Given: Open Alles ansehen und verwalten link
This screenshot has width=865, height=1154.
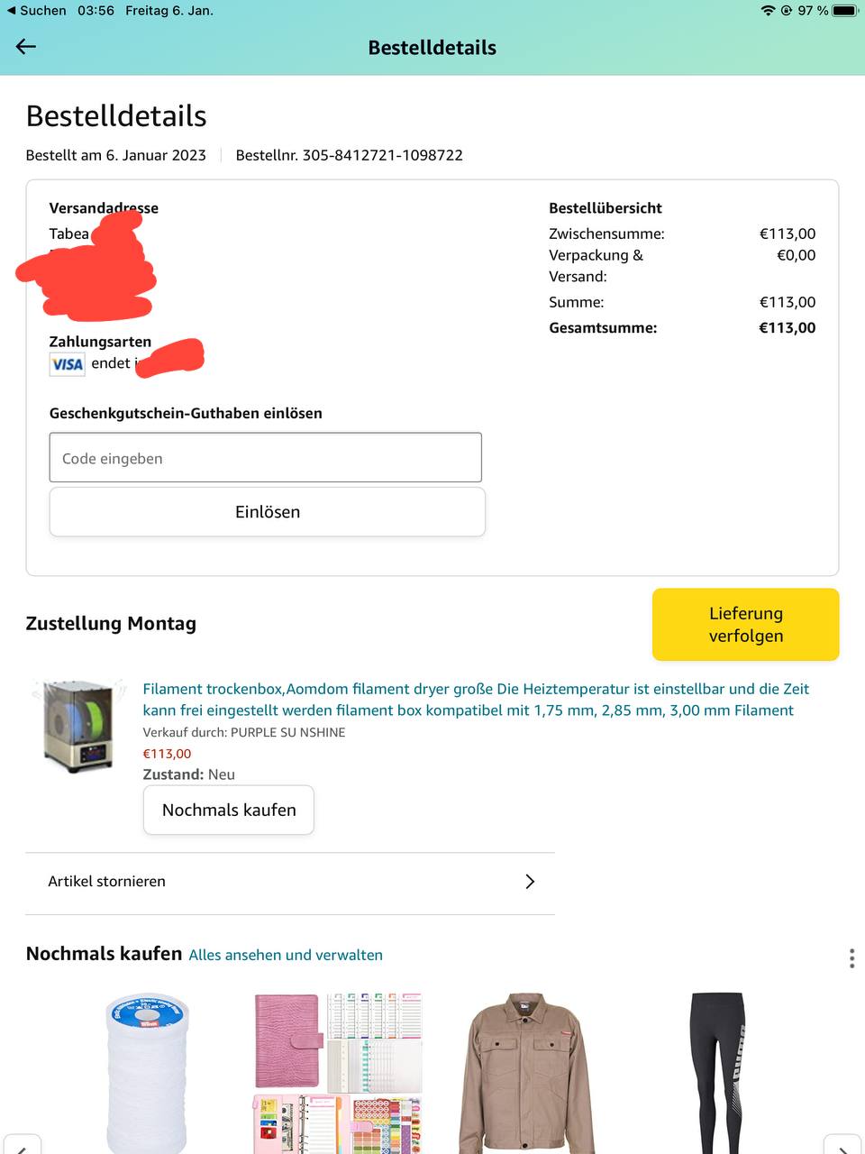Looking at the screenshot, I should (x=286, y=955).
